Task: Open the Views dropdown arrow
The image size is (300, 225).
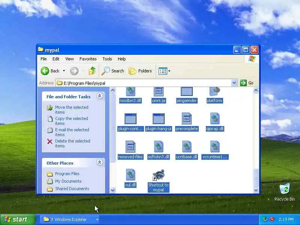Action: [x=169, y=71]
